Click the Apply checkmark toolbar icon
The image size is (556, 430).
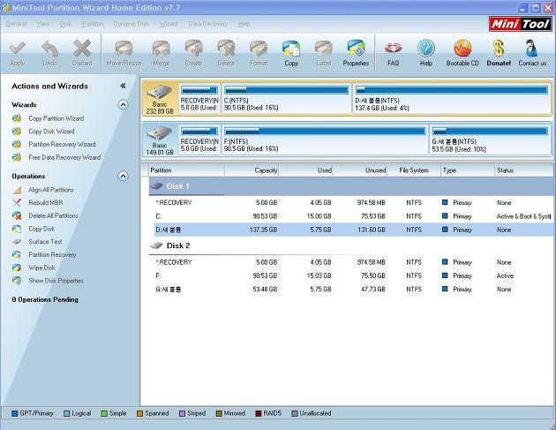click(x=17, y=49)
